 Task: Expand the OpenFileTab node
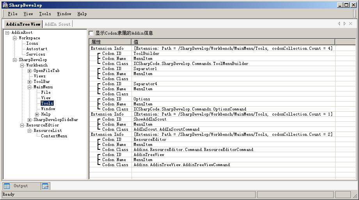tap(30, 71)
